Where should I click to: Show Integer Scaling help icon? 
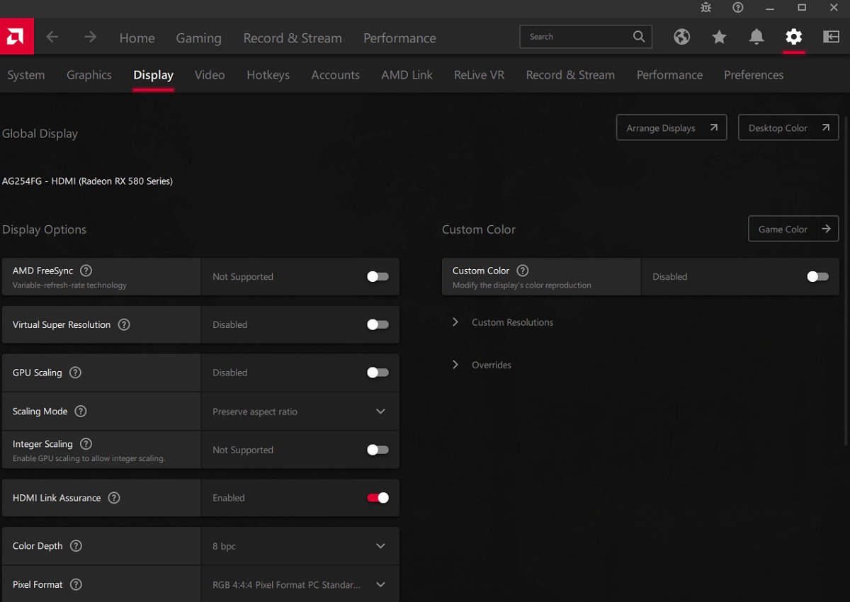86,444
